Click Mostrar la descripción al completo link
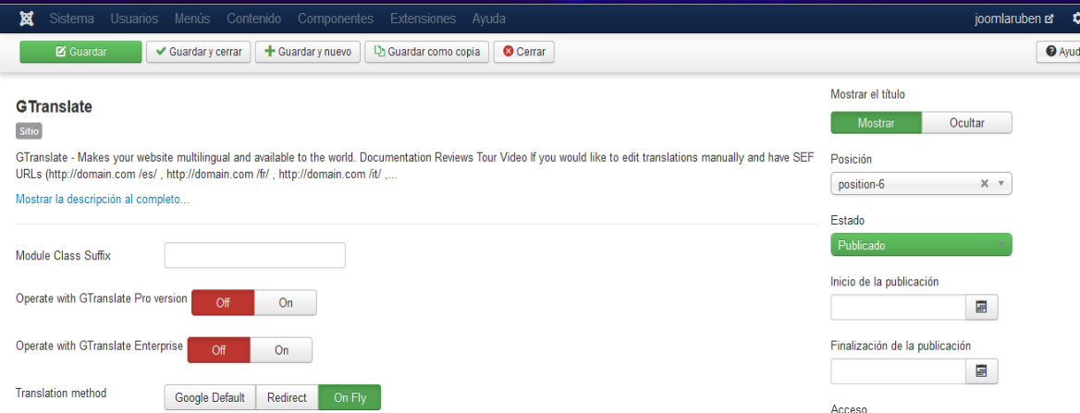The height and width of the screenshot is (413, 1080). [x=102, y=199]
